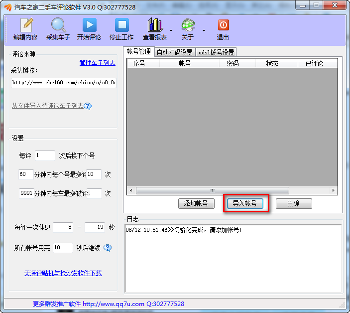The height and width of the screenshot is (313, 350).
Task: Click the 已评论 column header
Action: click(x=318, y=63)
